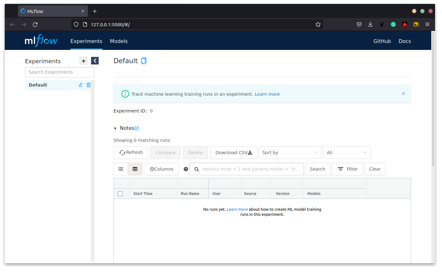Reload the page with browser reload button

35,24
